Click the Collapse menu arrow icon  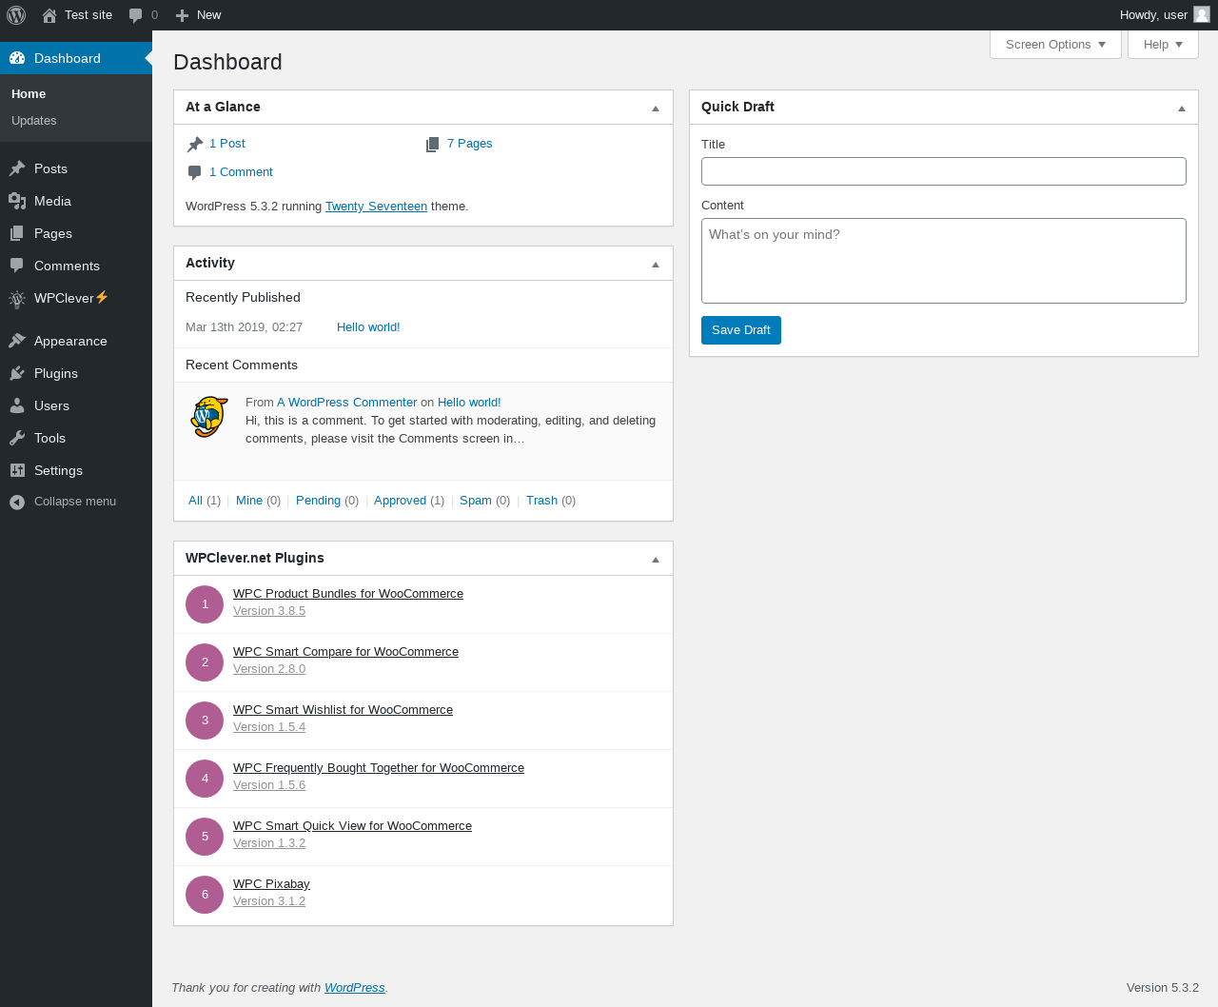pos(17,502)
